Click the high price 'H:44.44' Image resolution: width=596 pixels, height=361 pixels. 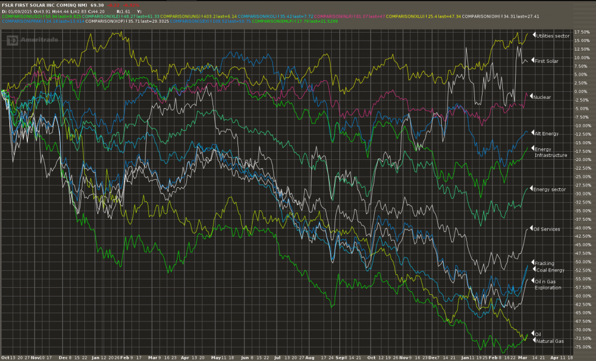click(x=61, y=12)
